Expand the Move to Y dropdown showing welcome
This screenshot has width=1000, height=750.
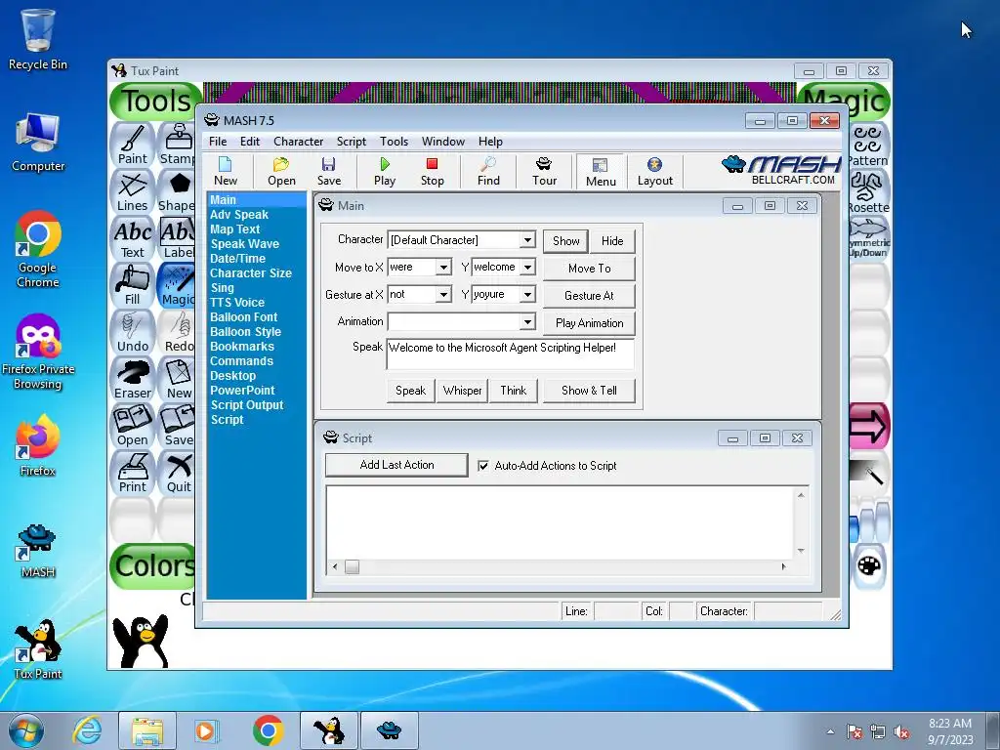[527, 268]
